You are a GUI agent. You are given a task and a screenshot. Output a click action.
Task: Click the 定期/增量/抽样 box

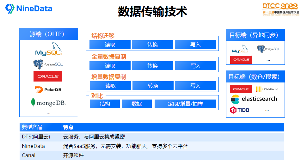pos(185,104)
